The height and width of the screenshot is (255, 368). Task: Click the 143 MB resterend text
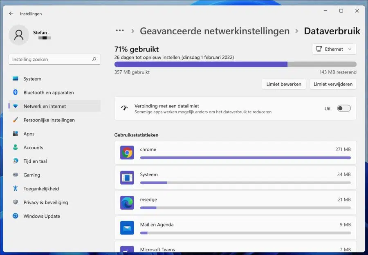tap(338, 72)
